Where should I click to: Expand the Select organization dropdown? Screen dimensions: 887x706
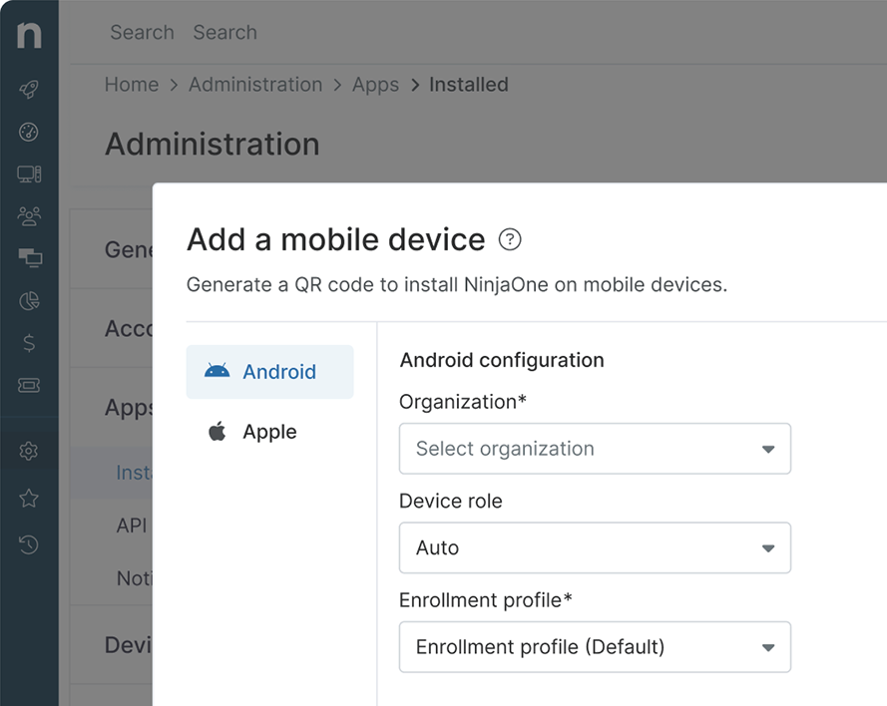[595, 449]
